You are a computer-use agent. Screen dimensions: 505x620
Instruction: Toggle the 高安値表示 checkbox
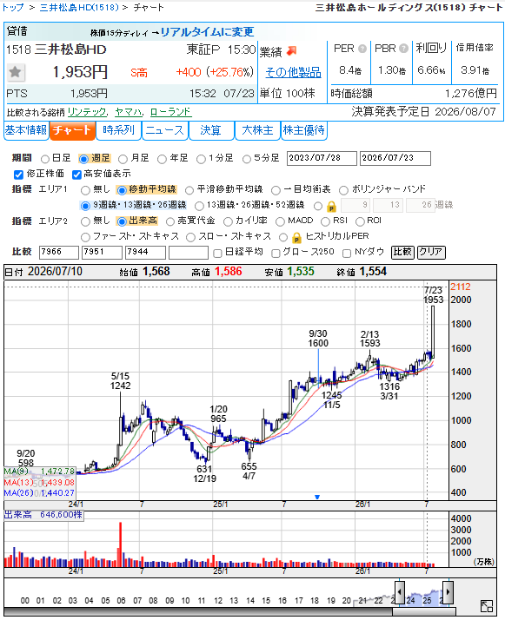(76, 175)
